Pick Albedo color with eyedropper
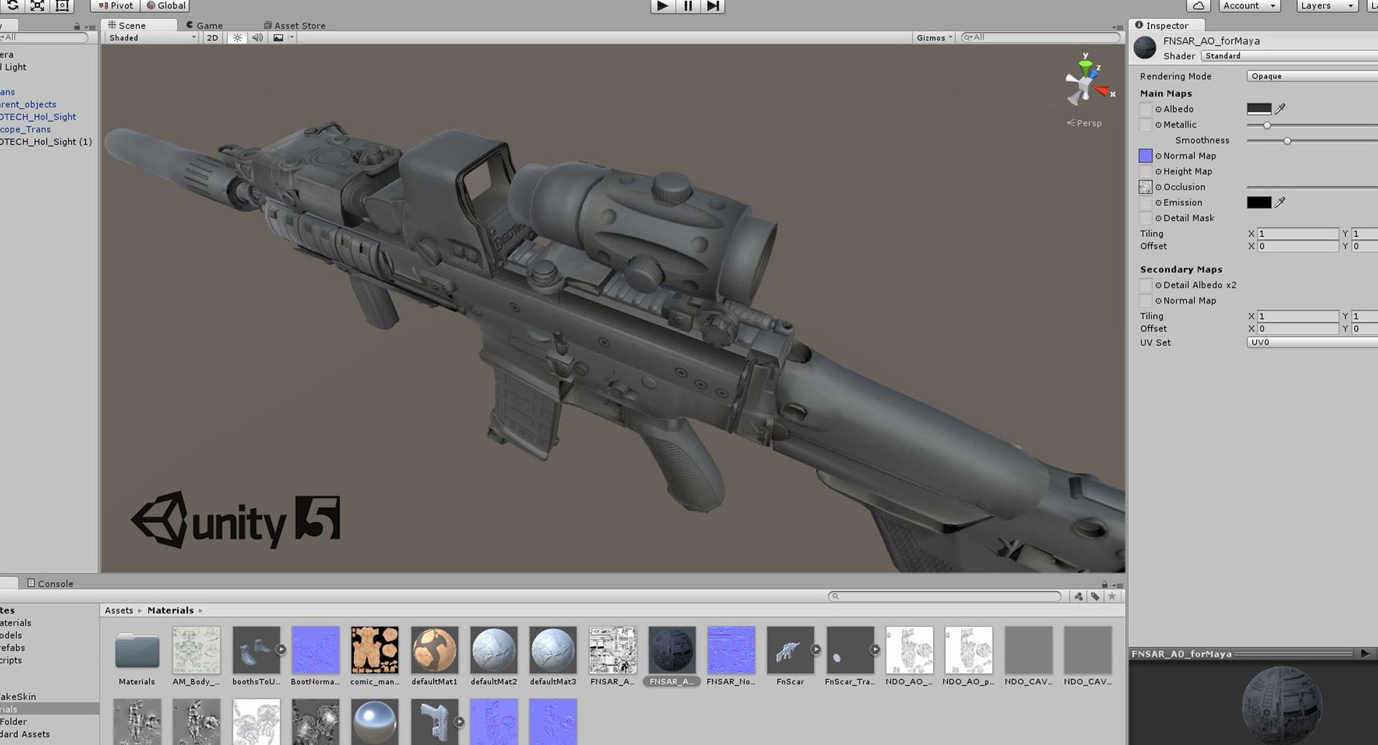 click(1280, 109)
